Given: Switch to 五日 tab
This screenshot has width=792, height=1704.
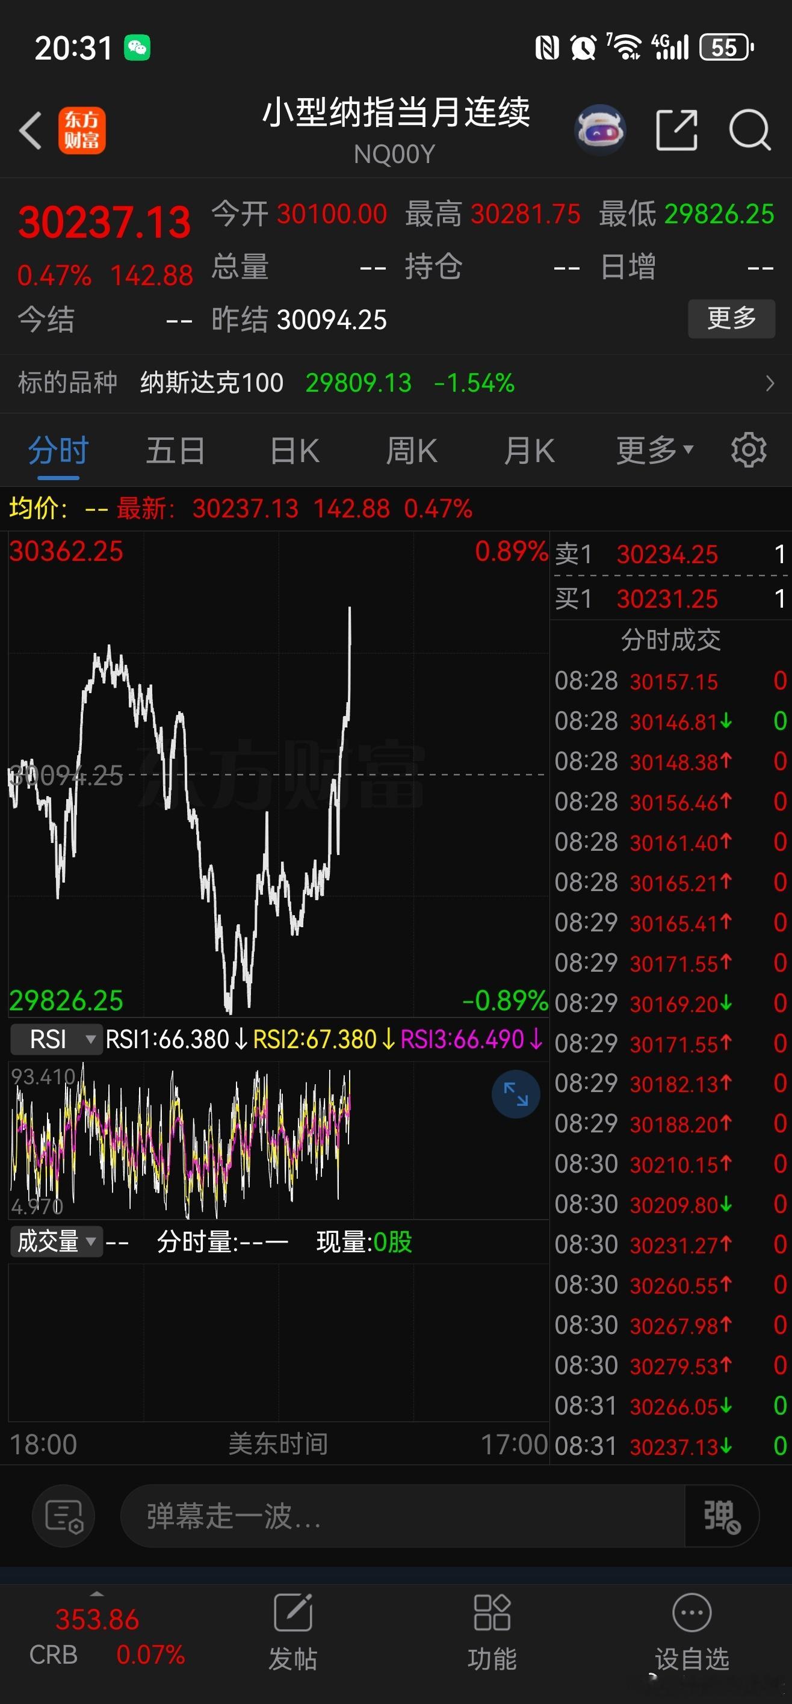Looking at the screenshot, I should [x=175, y=451].
